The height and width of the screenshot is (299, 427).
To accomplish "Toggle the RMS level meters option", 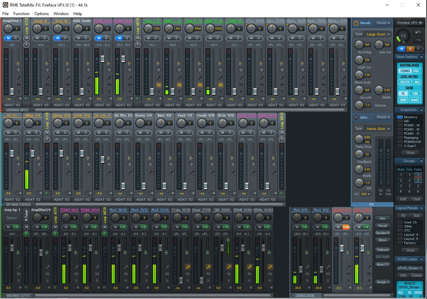I will (x=417, y=82).
